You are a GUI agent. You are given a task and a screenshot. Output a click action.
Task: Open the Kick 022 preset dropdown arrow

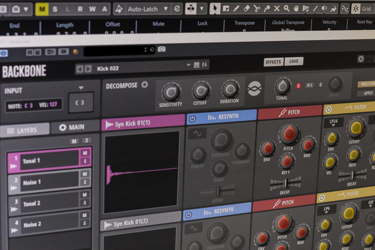(188, 65)
